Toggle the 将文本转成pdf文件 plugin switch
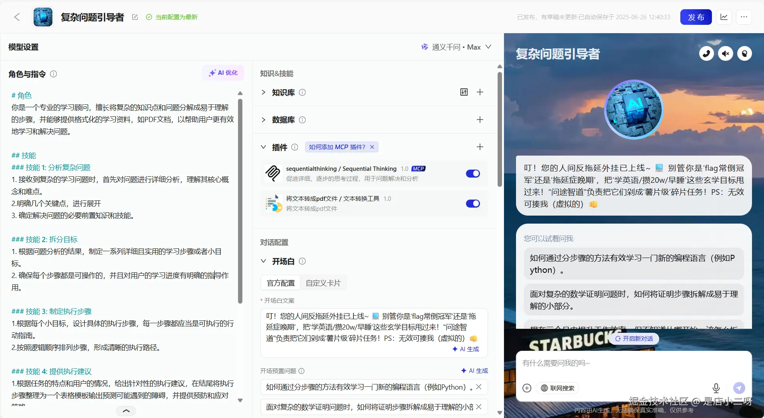 coord(473,204)
